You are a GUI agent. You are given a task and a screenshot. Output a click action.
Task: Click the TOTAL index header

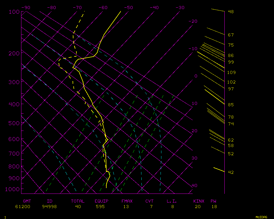[78, 201]
